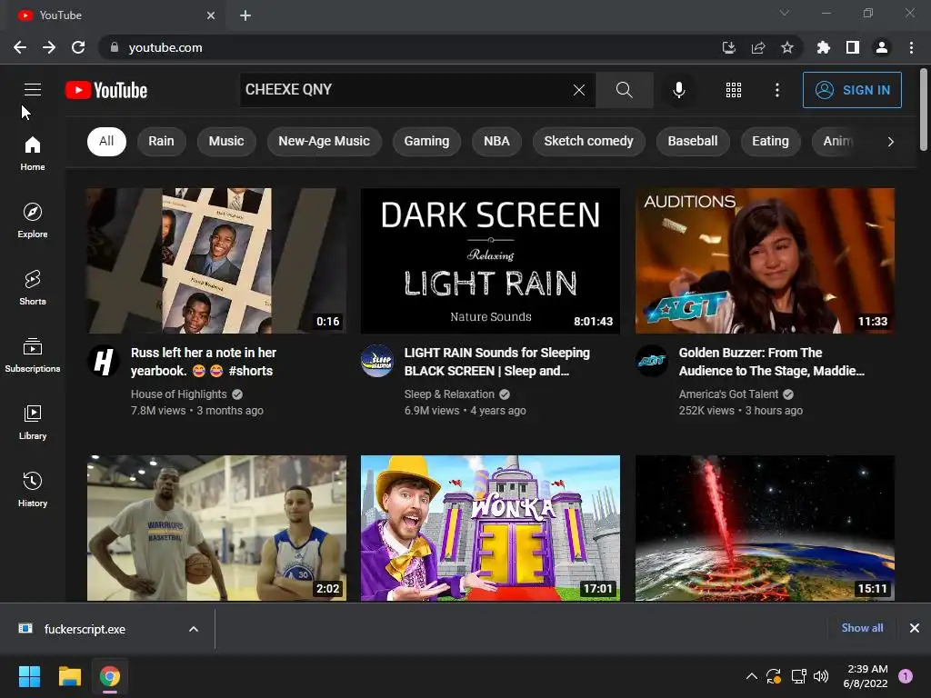Go to Explore in the sidebar
The height and width of the screenshot is (698, 931).
click(33, 221)
